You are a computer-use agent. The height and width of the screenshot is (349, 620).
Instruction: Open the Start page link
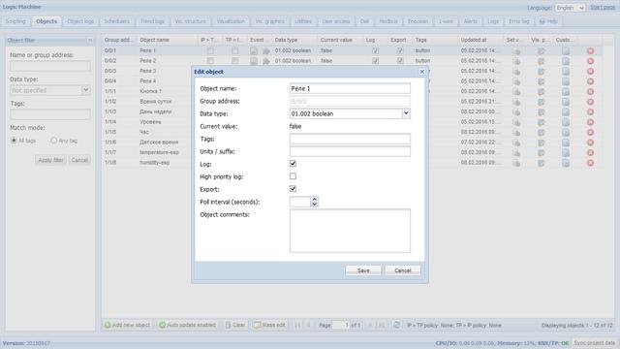[x=603, y=8]
